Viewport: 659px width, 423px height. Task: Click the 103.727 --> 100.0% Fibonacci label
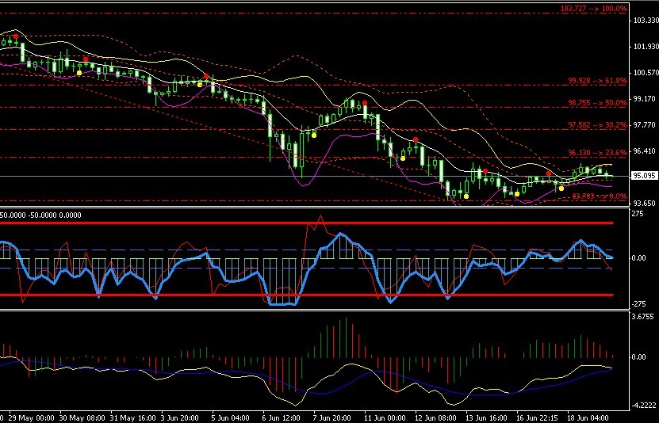593,9
